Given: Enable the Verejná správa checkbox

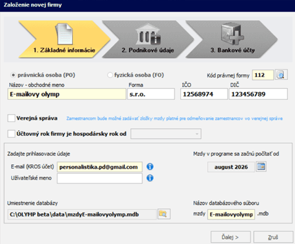Looking at the screenshot, I should click(x=12, y=118).
